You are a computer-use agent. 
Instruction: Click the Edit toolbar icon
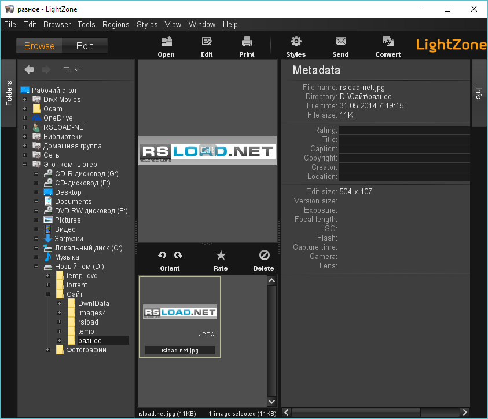[x=207, y=47]
